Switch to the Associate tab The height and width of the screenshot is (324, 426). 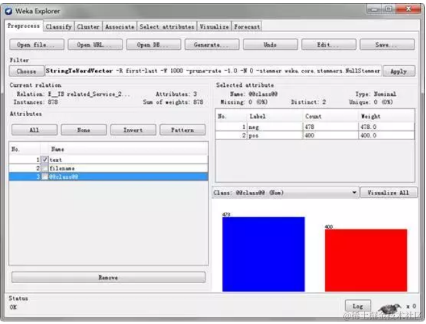[x=120, y=27]
